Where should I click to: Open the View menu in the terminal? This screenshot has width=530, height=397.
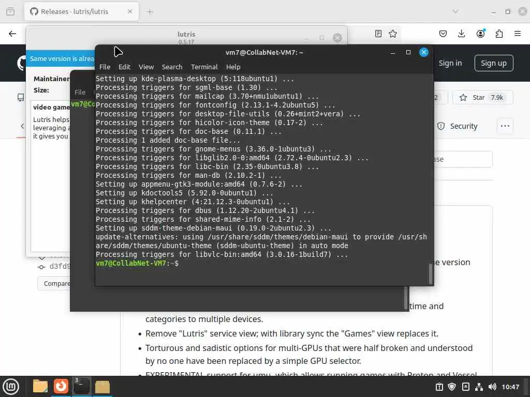coord(146,67)
